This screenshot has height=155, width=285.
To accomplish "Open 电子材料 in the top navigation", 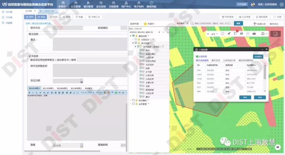I will pyautogui.click(x=139, y=4).
